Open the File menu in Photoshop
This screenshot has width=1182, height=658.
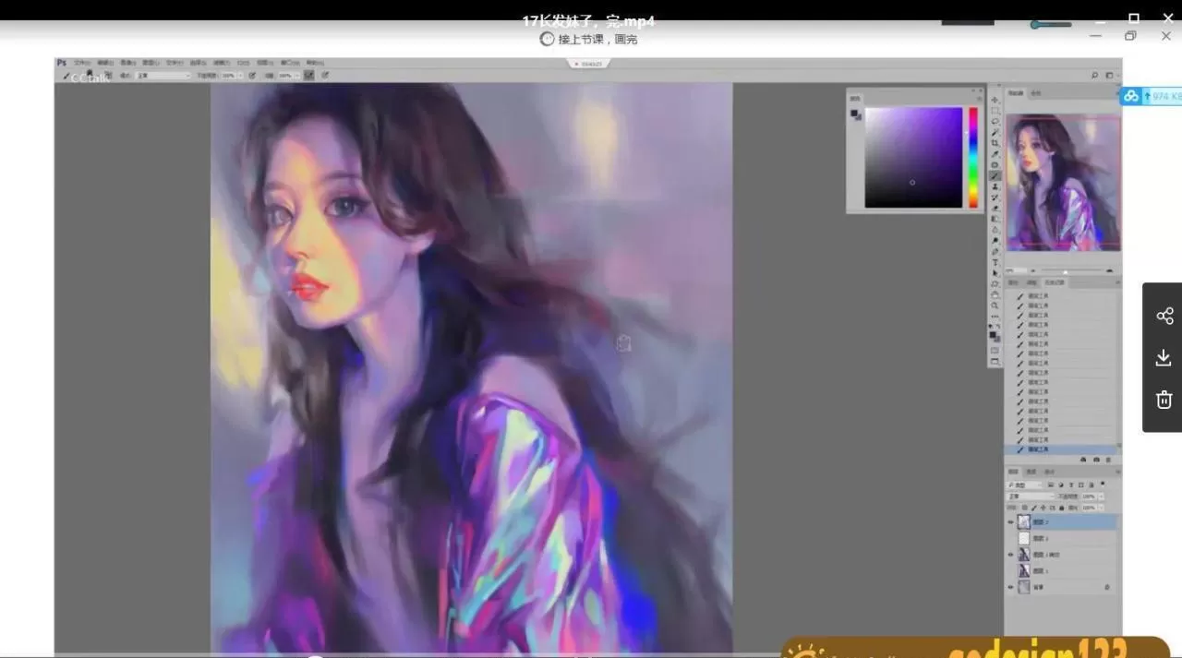tap(81, 63)
